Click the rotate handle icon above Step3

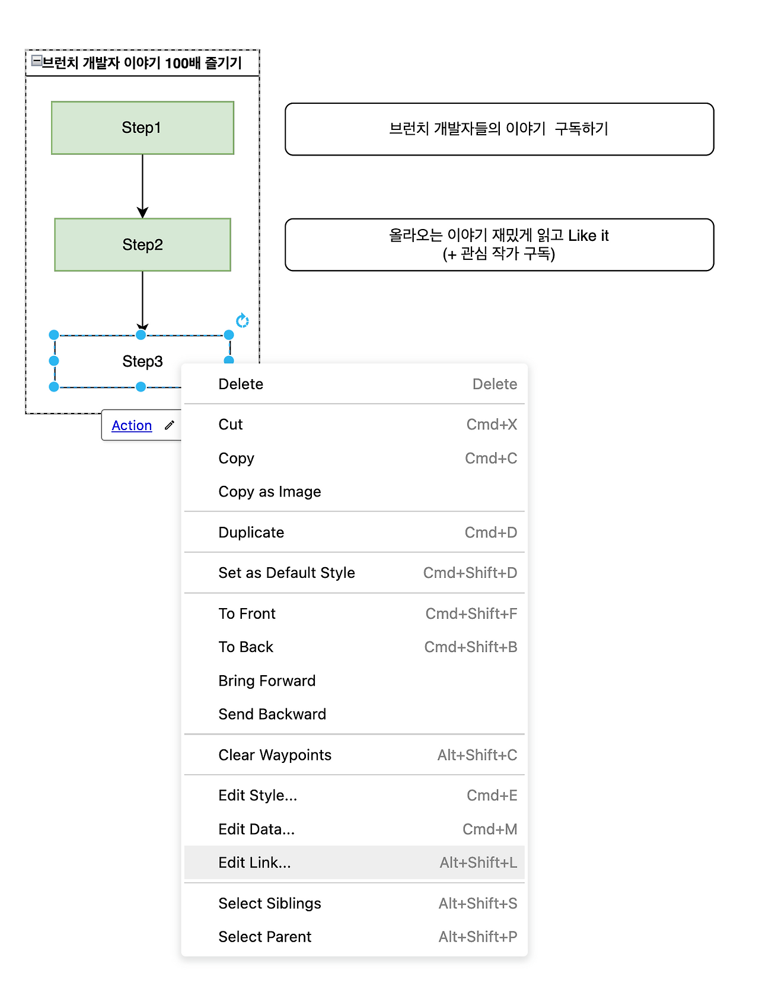[242, 320]
